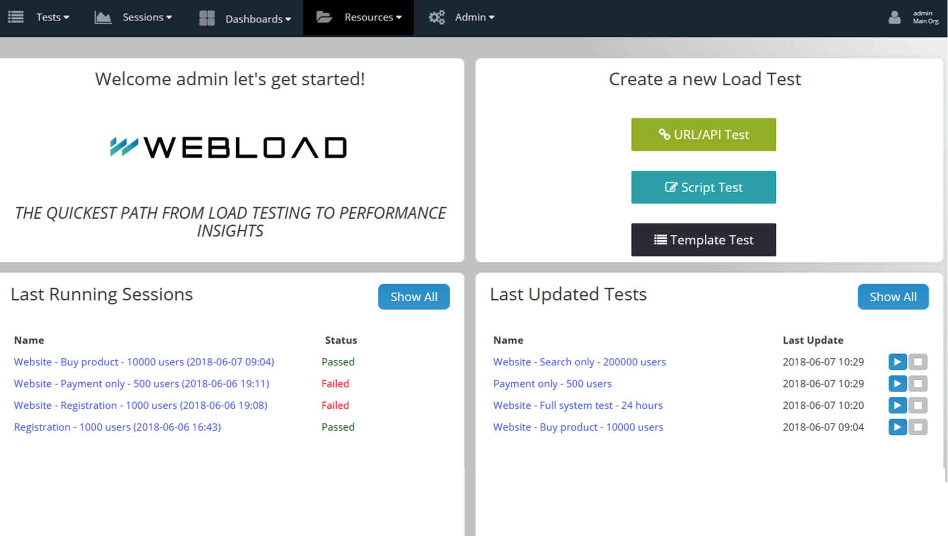Run the Website - Search only test

pyautogui.click(x=897, y=362)
